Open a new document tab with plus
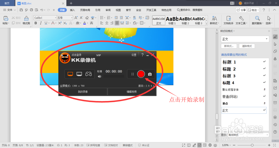This screenshot has height=148, width=279. 71,3
